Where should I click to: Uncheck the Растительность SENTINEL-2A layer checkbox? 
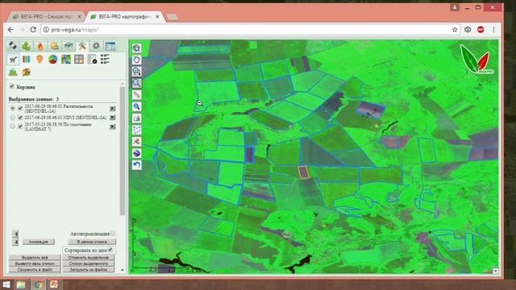click(x=20, y=108)
